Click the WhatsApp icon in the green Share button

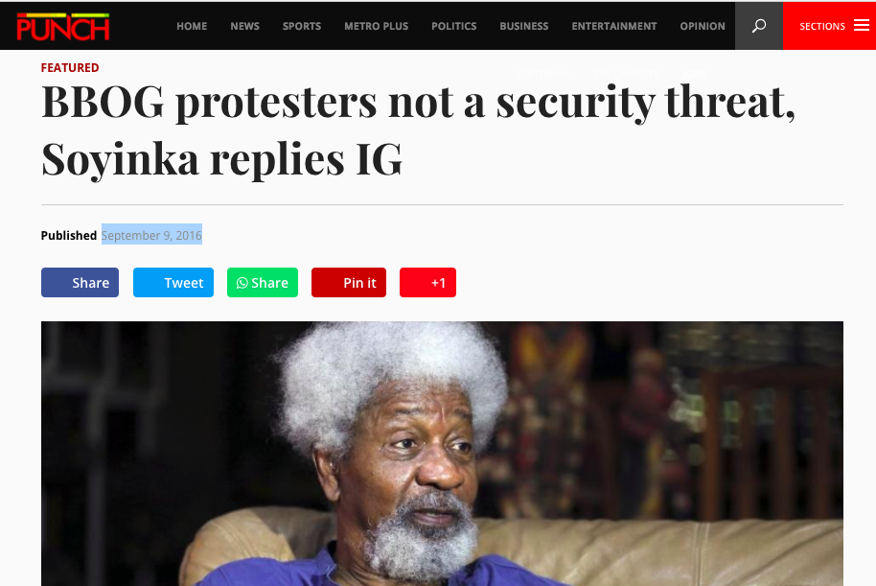tap(242, 283)
